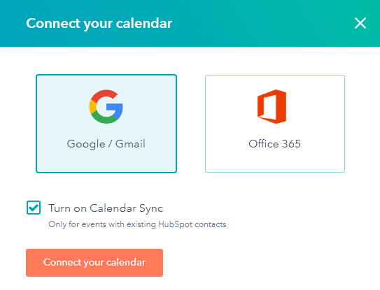Pick the multicolored Google icon
This screenshot has width=380, height=290.
(106, 106)
